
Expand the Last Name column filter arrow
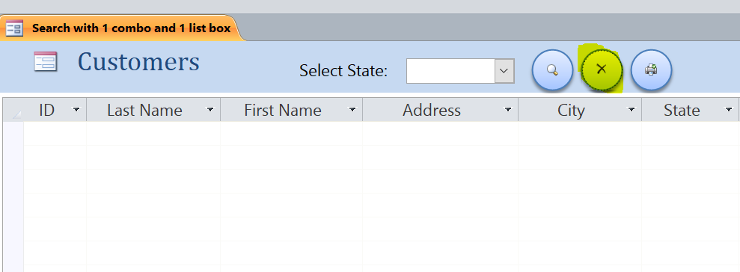pyautogui.click(x=210, y=110)
